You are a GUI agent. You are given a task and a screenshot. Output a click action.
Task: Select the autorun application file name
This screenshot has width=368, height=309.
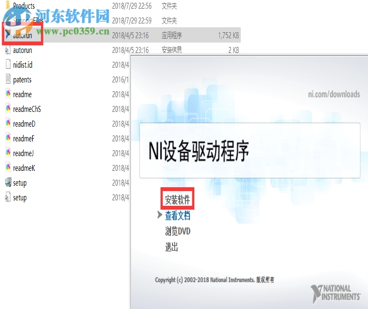[x=22, y=35]
